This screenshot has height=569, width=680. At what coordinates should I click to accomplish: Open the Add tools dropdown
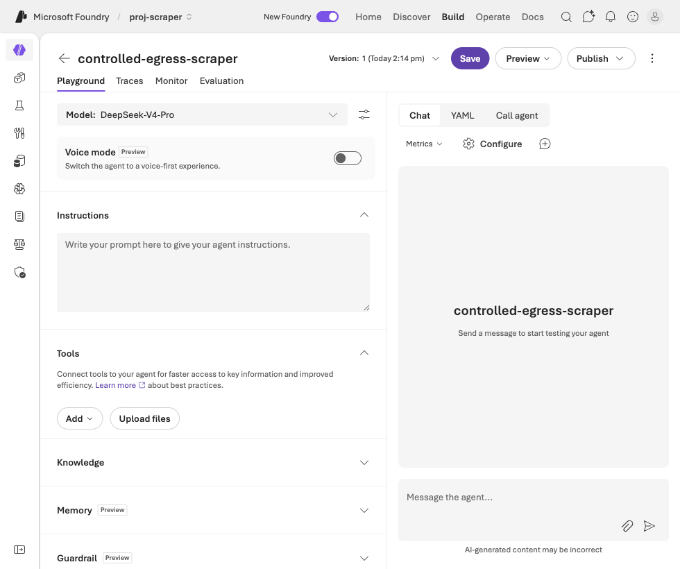[80, 418]
